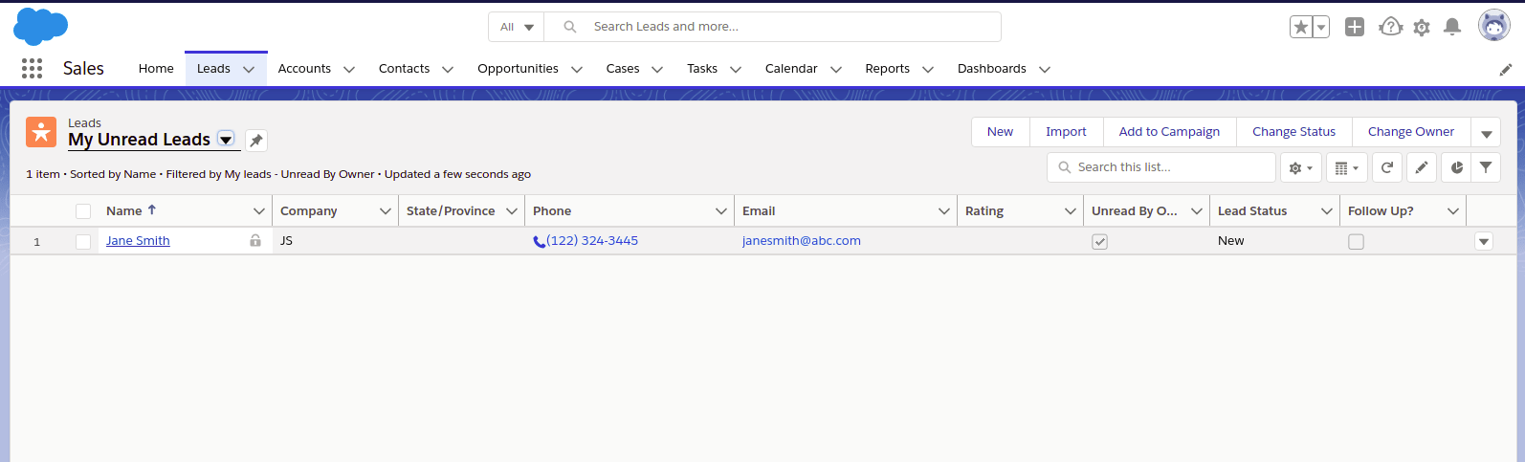The image size is (1525, 462).
Task: Click the JS company cell
Action: coord(335,241)
